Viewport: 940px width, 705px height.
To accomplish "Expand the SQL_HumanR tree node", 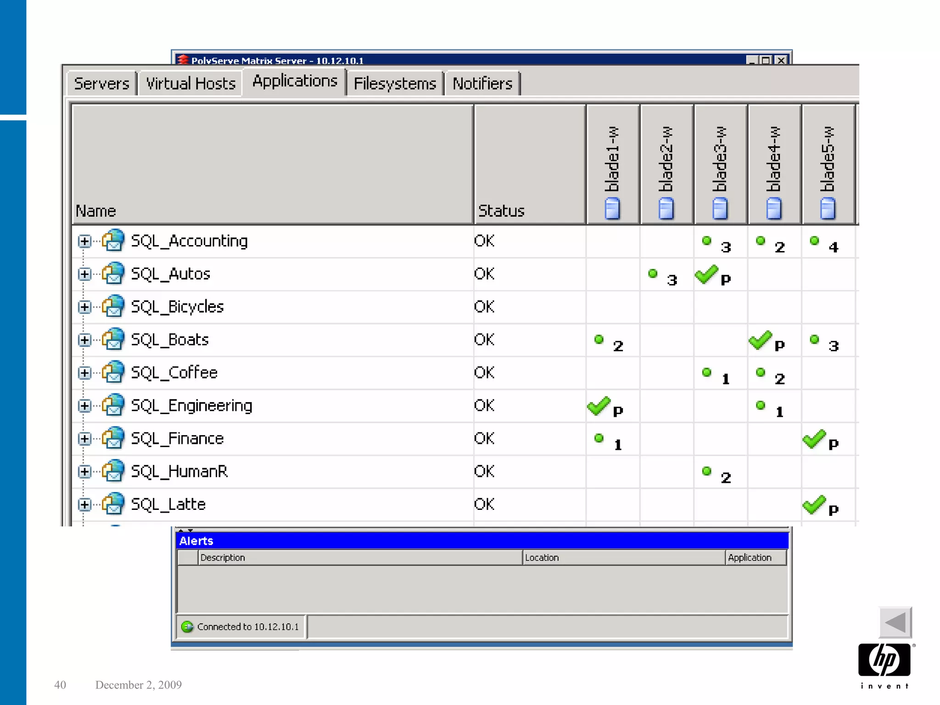I will (x=84, y=471).
